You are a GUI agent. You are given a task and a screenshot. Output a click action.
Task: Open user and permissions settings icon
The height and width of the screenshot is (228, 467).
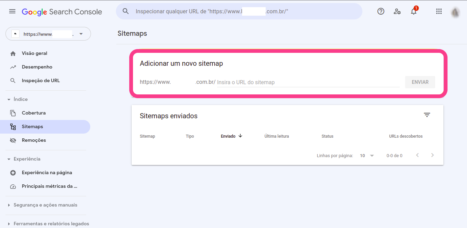tap(397, 11)
